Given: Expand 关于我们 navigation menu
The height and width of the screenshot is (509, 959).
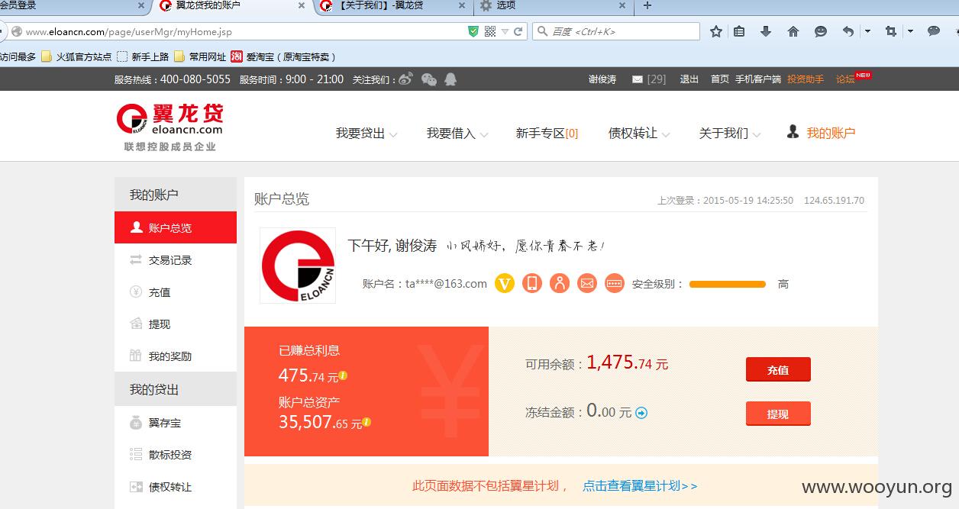Looking at the screenshot, I should (730, 134).
